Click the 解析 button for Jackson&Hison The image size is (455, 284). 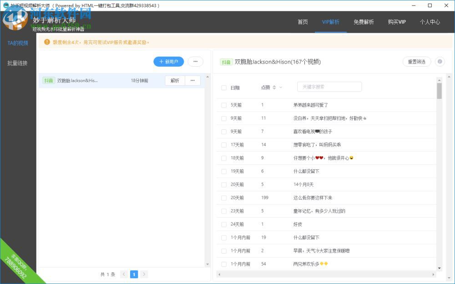coord(175,80)
